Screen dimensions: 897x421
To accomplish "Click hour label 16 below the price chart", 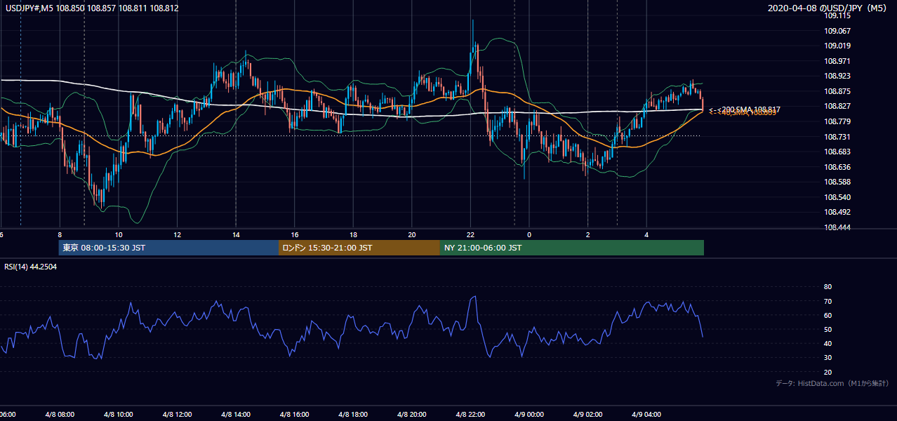I will pos(295,235).
